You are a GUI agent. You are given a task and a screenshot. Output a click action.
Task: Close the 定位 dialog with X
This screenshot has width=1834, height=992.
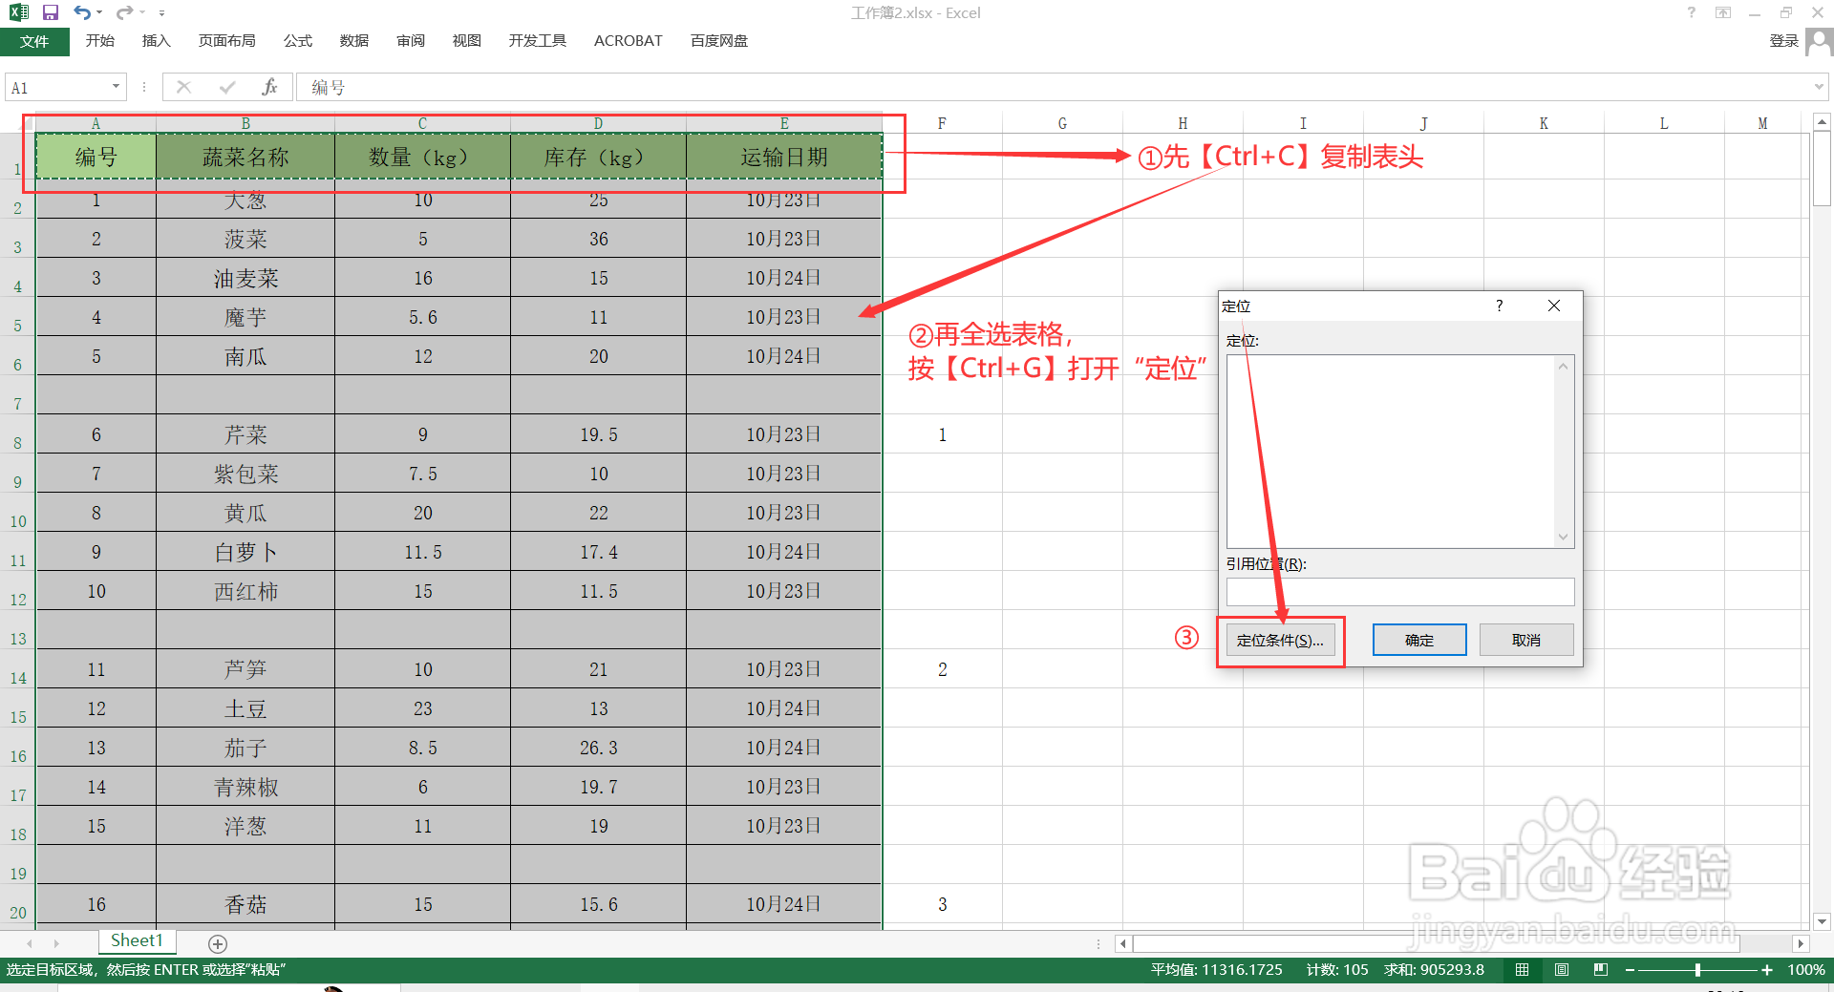1554,306
